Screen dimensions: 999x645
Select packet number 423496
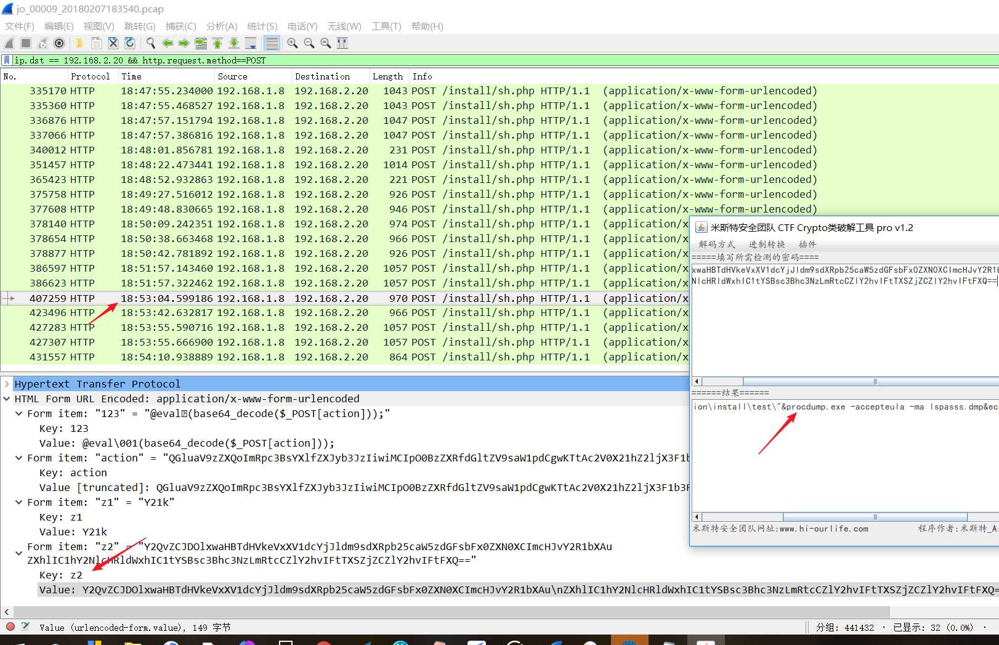tap(345, 312)
